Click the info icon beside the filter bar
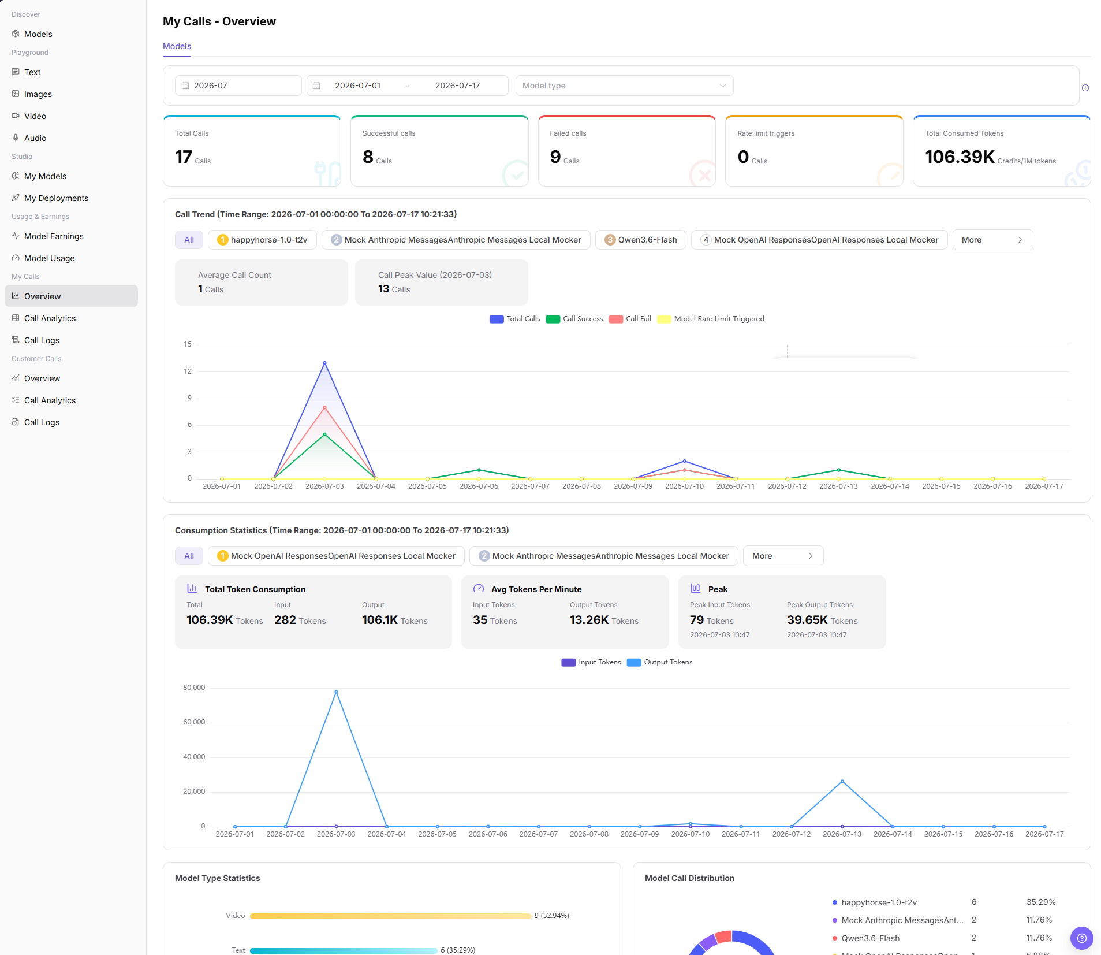 pos(1085,88)
